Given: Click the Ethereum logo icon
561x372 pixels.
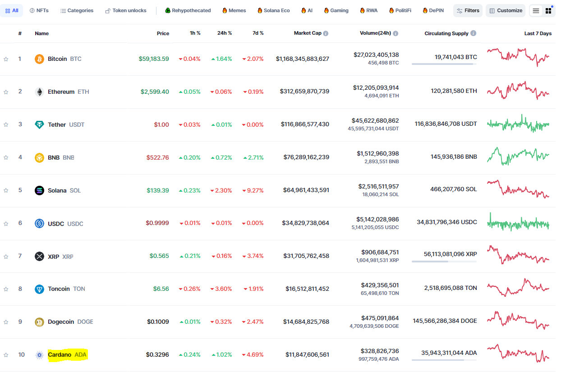Looking at the screenshot, I should coord(40,92).
